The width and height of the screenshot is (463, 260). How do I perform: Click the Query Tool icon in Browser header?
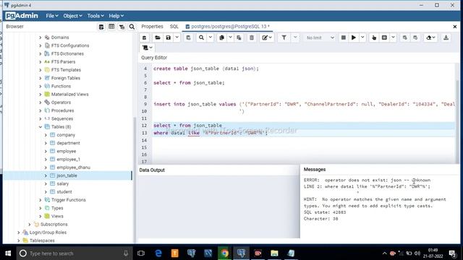click(101, 27)
